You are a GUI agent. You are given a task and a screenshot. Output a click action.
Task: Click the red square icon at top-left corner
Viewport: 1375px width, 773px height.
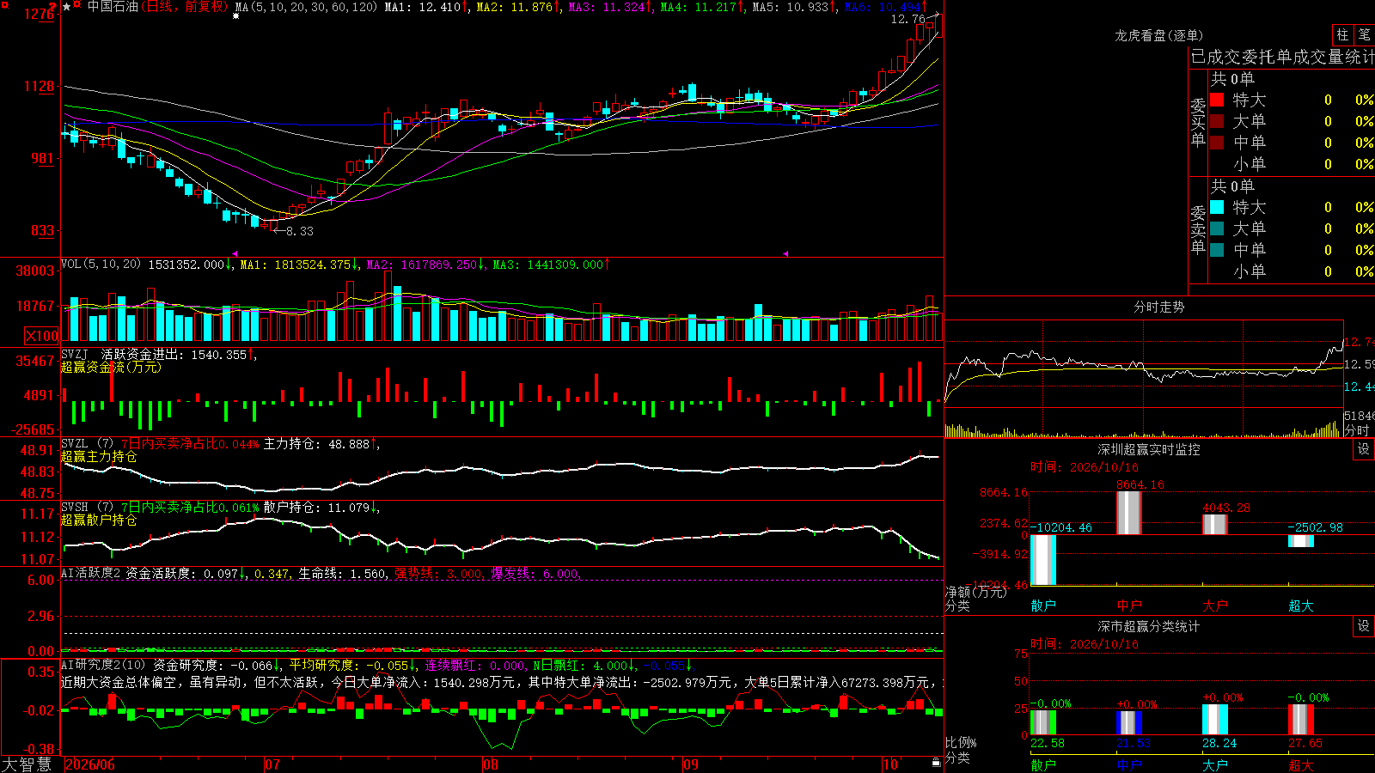point(3,3)
